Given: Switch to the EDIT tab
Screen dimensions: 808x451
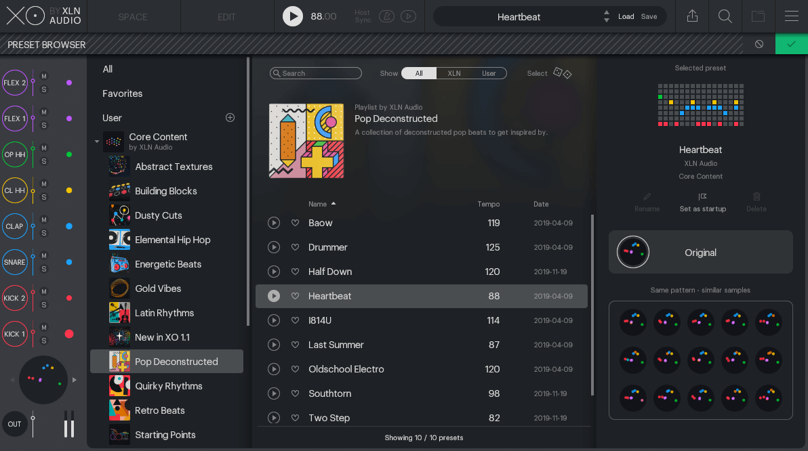Looking at the screenshot, I should click(x=226, y=17).
